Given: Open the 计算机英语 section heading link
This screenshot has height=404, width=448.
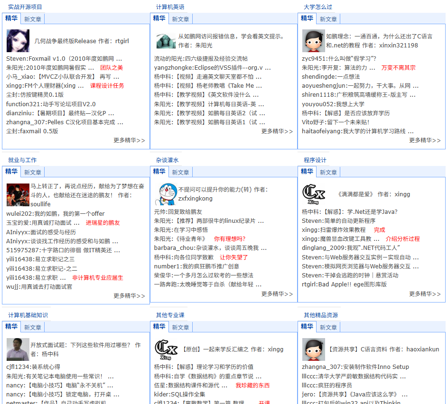Looking at the screenshot, I should coord(170,7).
